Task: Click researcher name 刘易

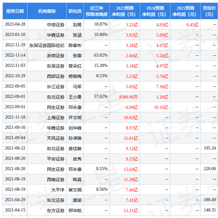Action: (x=77, y=25)
